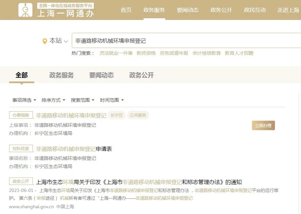Expand the 事项筛选 filter dropdown
The image size is (301, 214).
click(24, 100)
